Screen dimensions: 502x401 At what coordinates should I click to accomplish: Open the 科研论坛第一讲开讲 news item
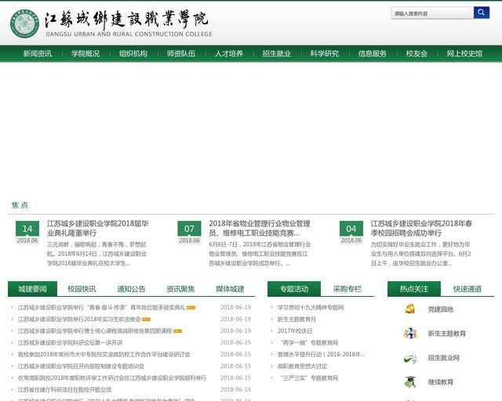pyautogui.click(x=70, y=342)
